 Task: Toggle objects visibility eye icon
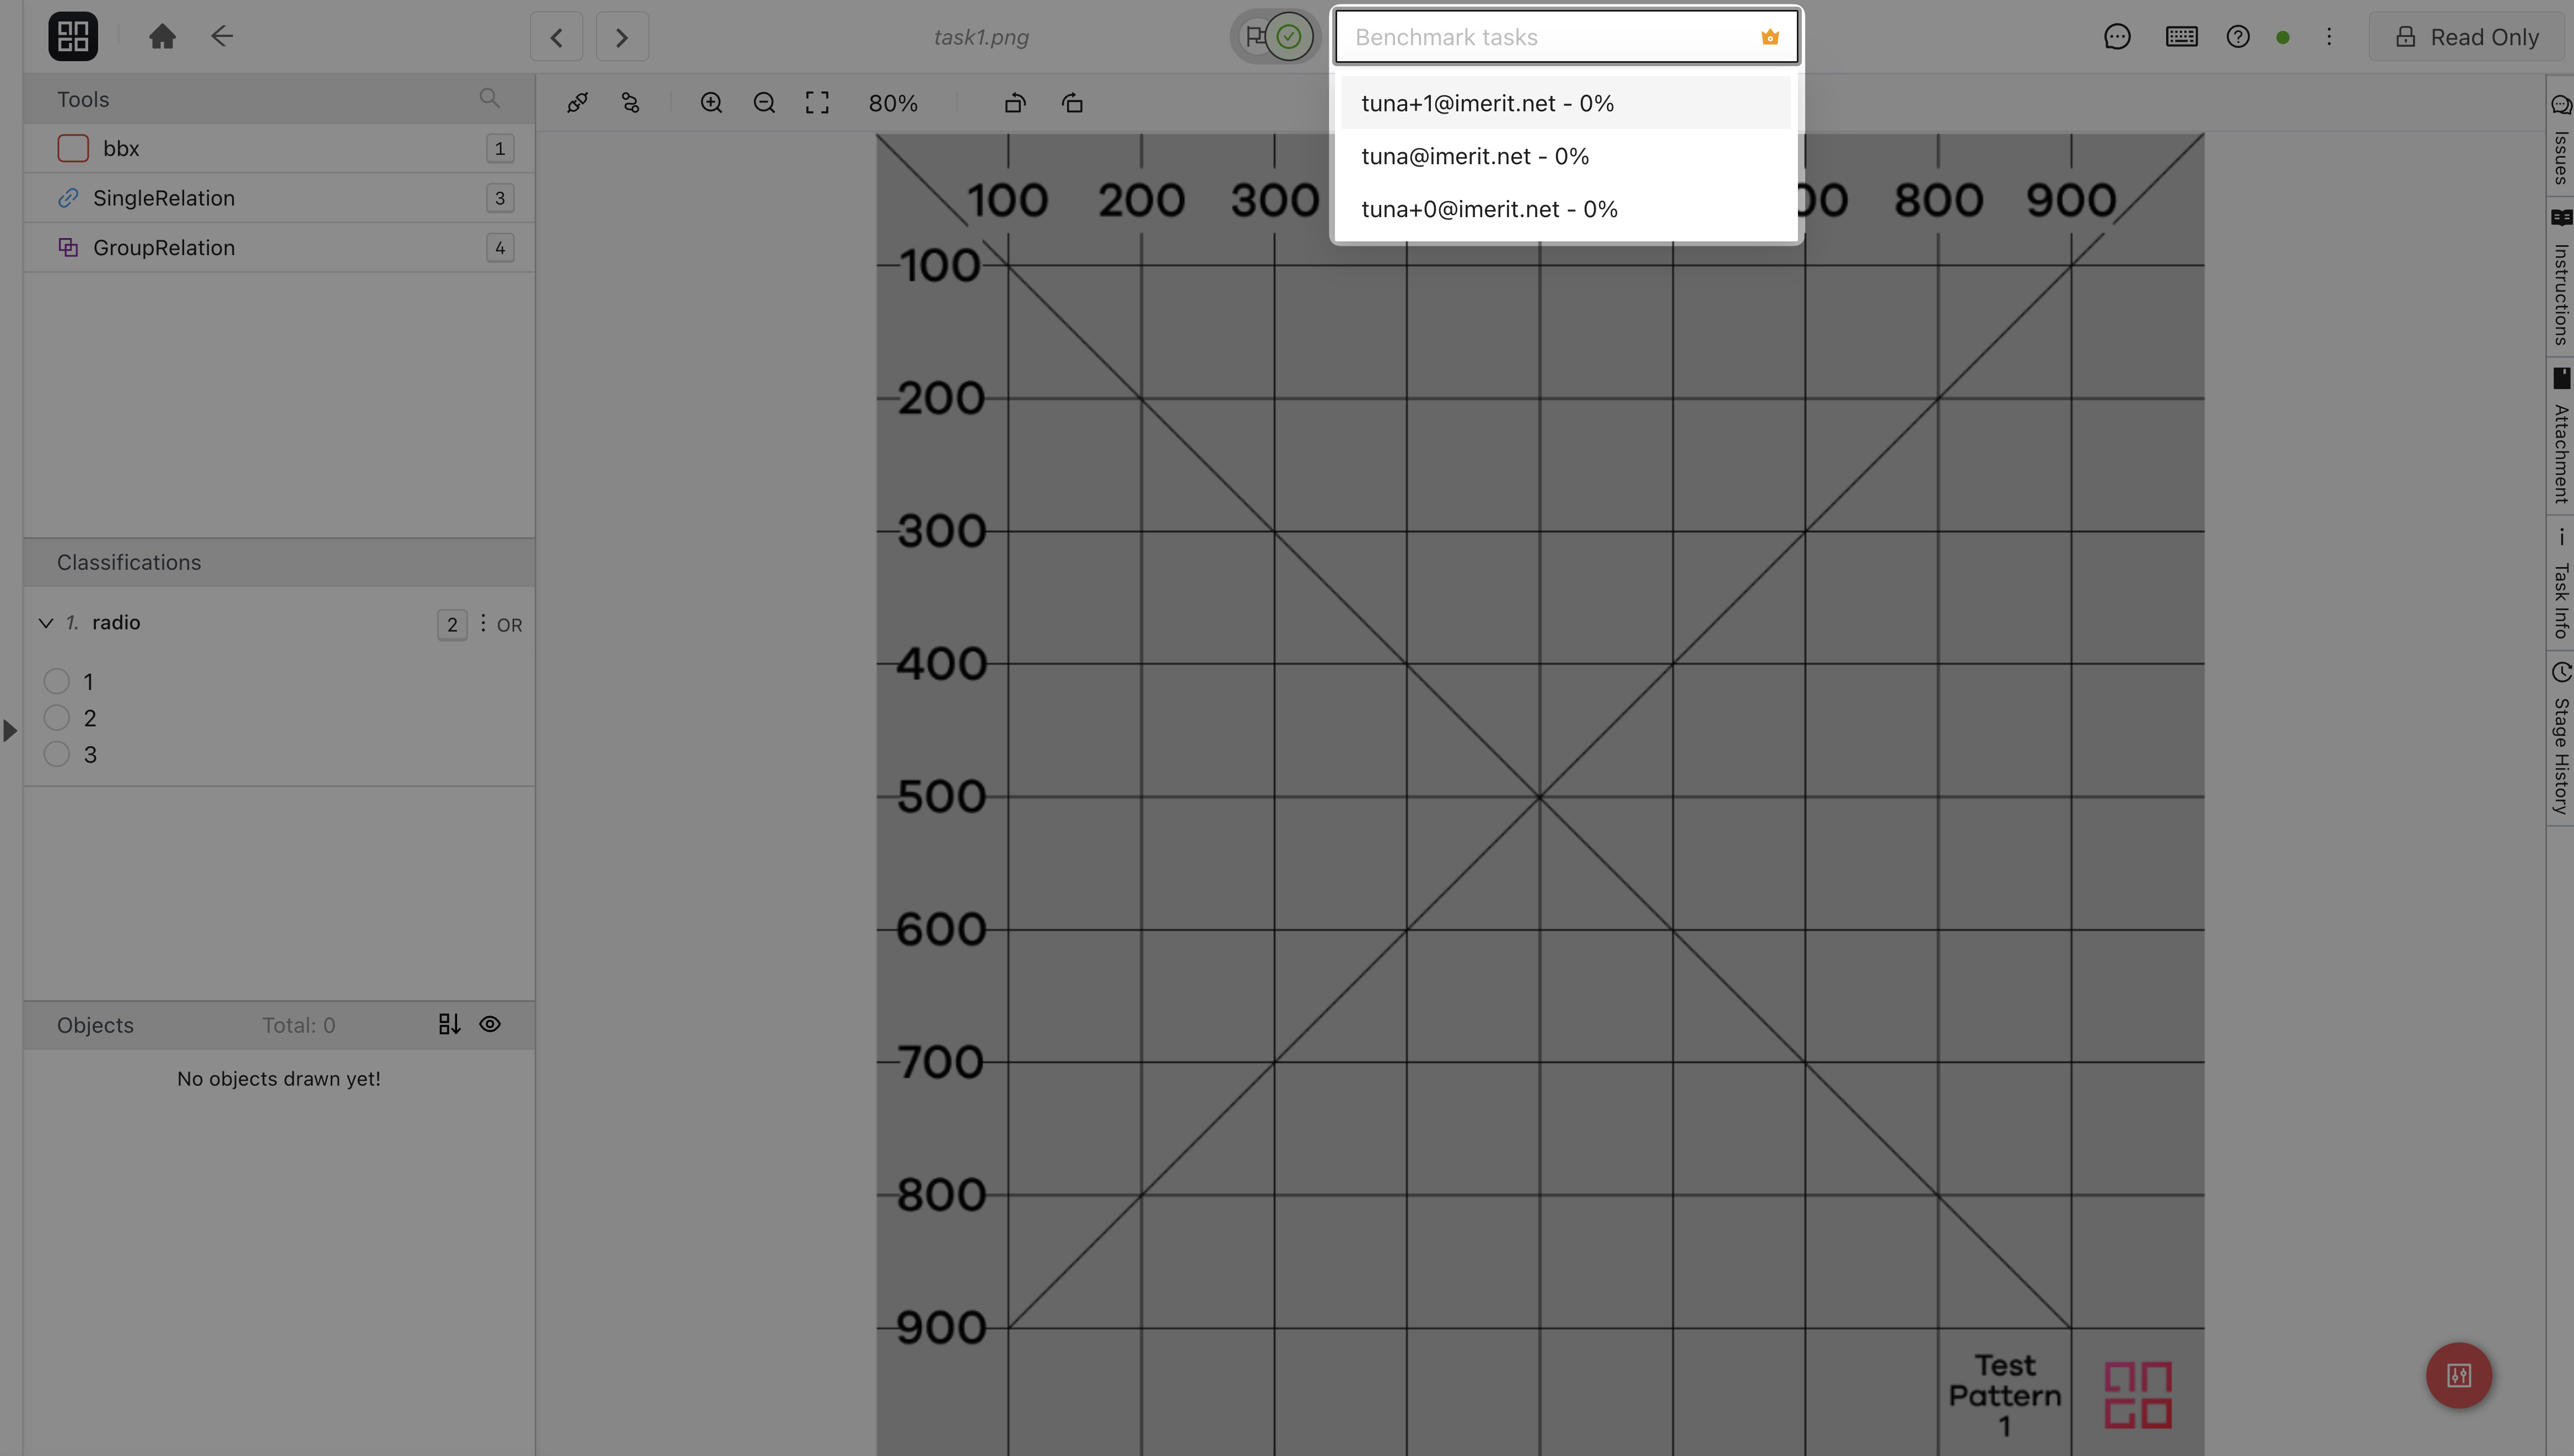[490, 1024]
